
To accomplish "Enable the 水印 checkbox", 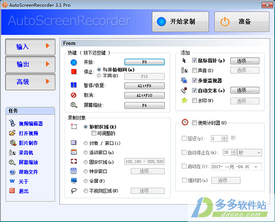I will tap(194, 100).
